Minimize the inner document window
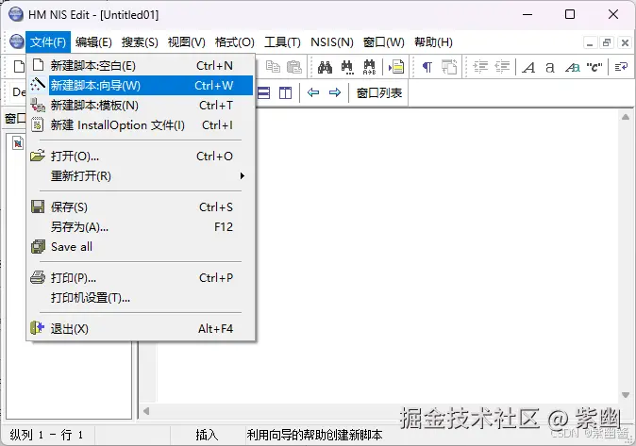Screen dimensions: 636x446 (590, 42)
